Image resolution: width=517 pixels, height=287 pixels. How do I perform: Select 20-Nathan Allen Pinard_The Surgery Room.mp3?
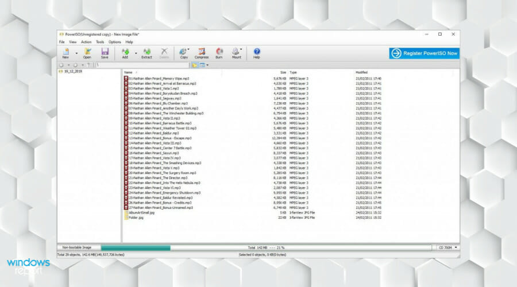[162, 173]
